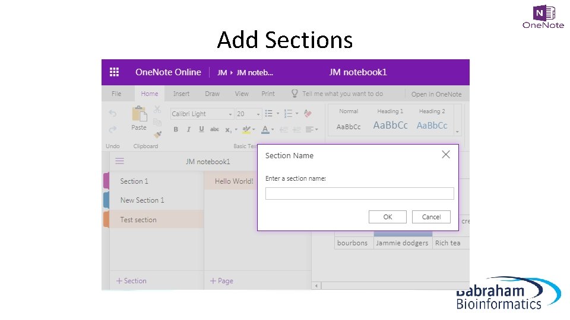Click the Undo arrow icon
This screenshot has width=570, height=320.
click(x=113, y=114)
